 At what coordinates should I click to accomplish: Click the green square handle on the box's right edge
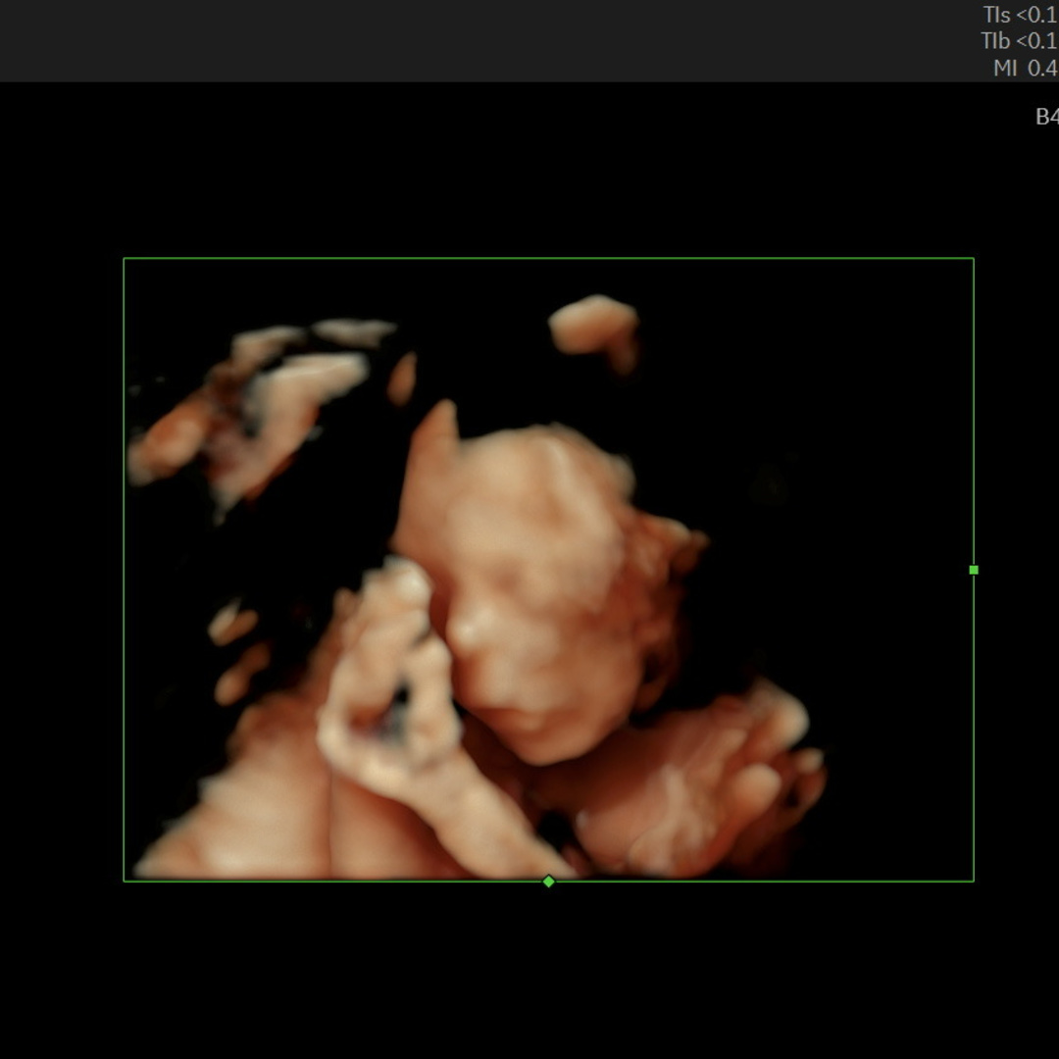click(974, 570)
